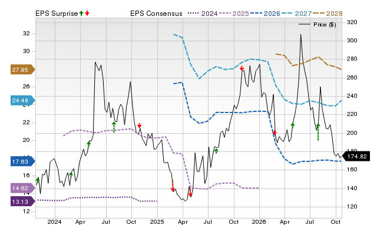Image resolution: width=377 pixels, height=225 pixels.
Task: Click the 2025 label on the time axis
Action: coord(157,221)
